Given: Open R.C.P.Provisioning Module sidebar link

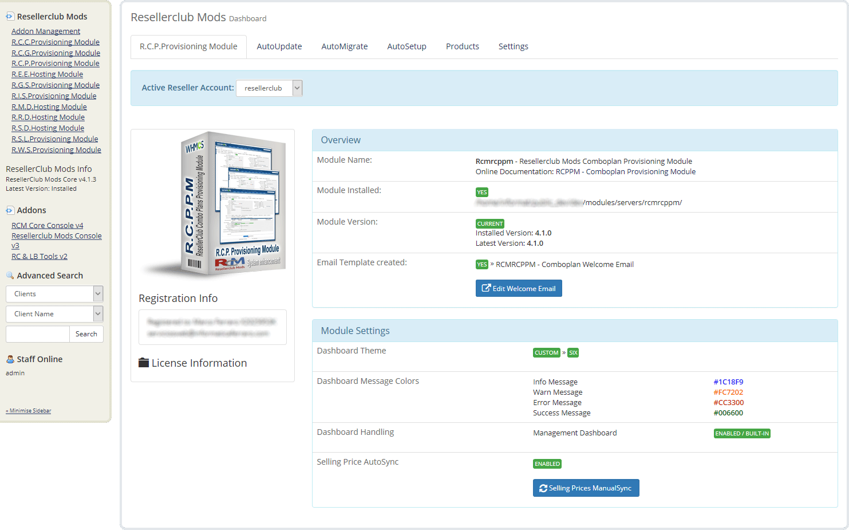Looking at the screenshot, I should 56,64.
